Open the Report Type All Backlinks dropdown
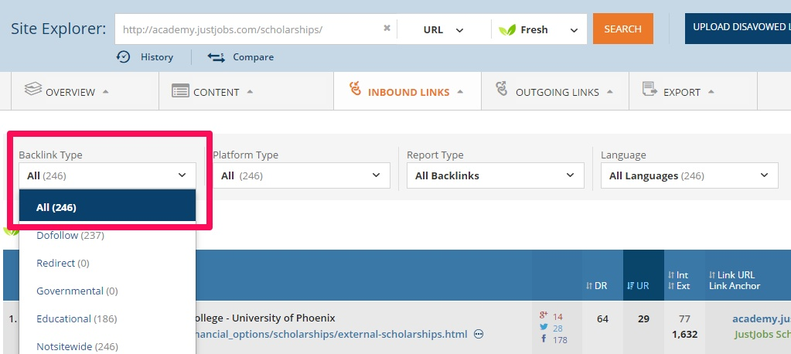791x354 pixels. pos(495,175)
